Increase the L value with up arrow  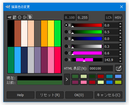(120, 45)
